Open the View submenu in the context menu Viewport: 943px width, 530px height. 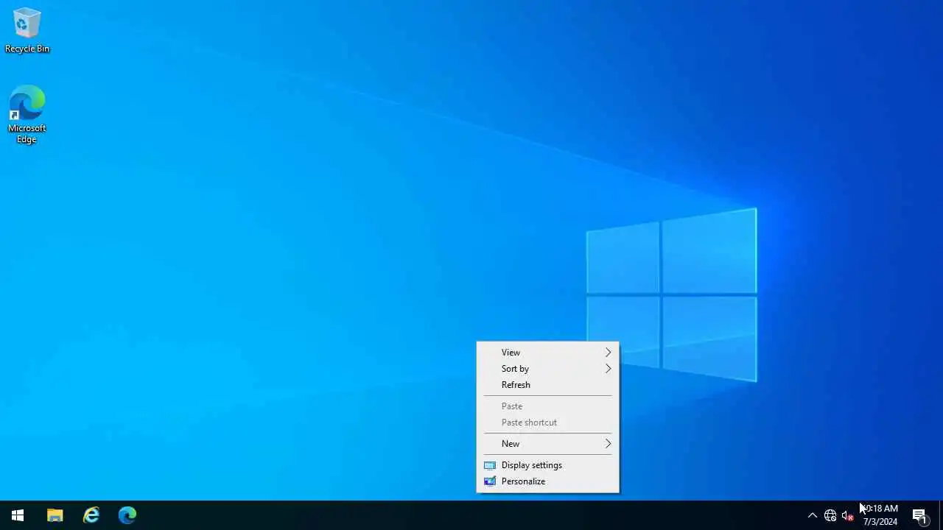[x=547, y=353]
